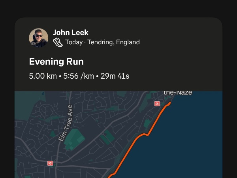
Task: Click the Elm Tree Ave street label
Action: tap(66, 123)
